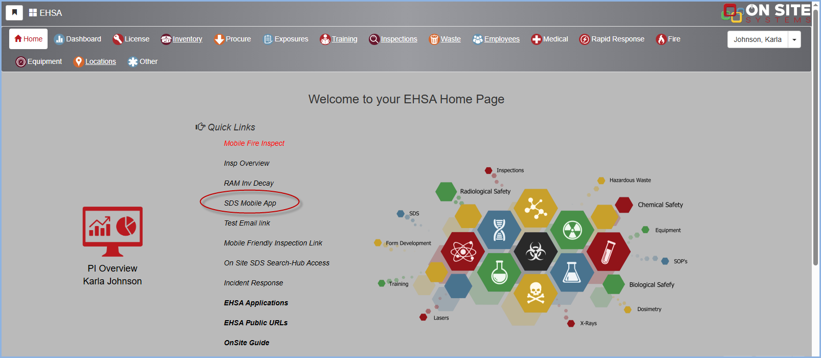Click the yellow skull and crossbones hexagon
Image resolution: width=821 pixels, height=358 pixels.
[x=535, y=293]
